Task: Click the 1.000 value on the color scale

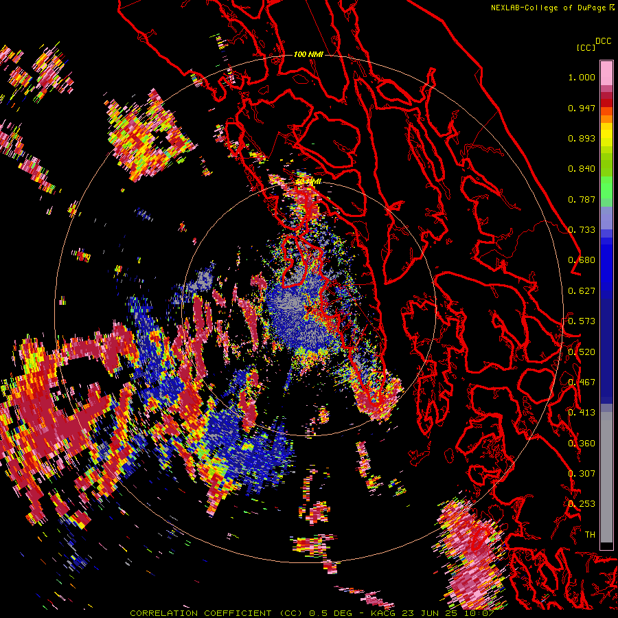Action: pos(582,77)
